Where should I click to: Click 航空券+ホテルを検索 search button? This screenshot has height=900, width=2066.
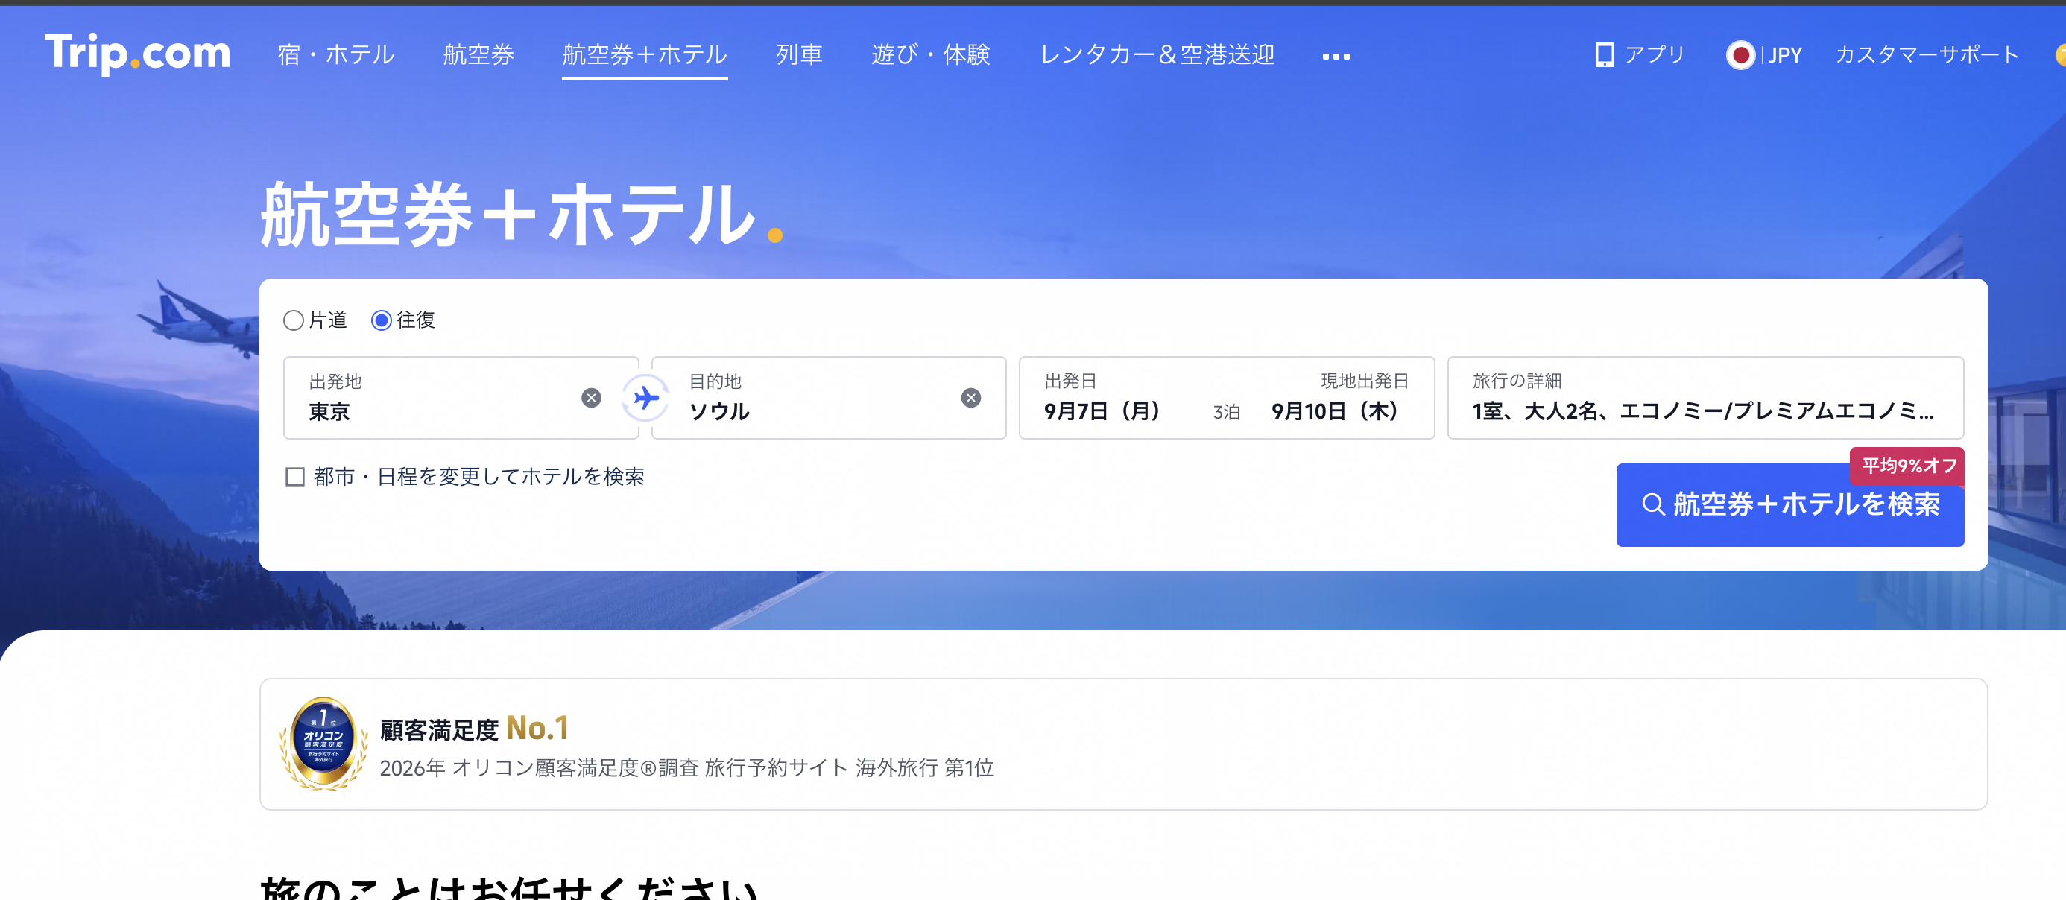1789,505
